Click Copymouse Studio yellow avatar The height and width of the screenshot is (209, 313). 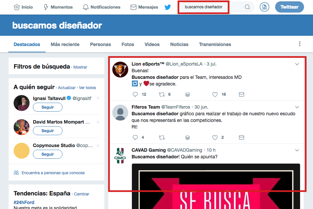point(22,151)
